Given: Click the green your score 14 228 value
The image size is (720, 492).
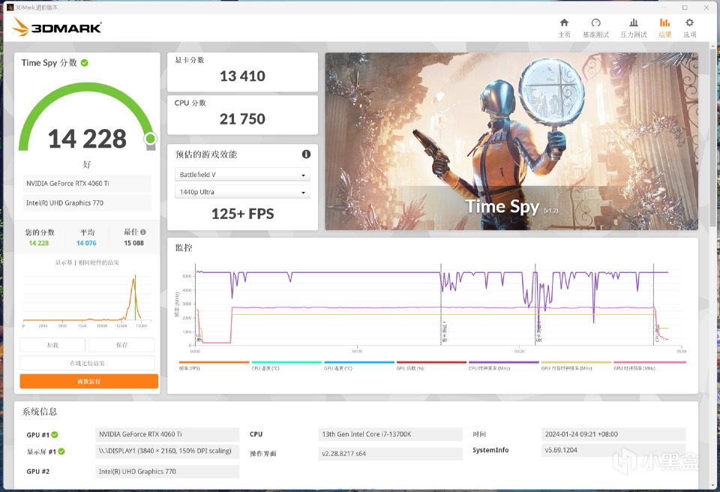Looking at the screenshot, I should click(x=38, y=243).
